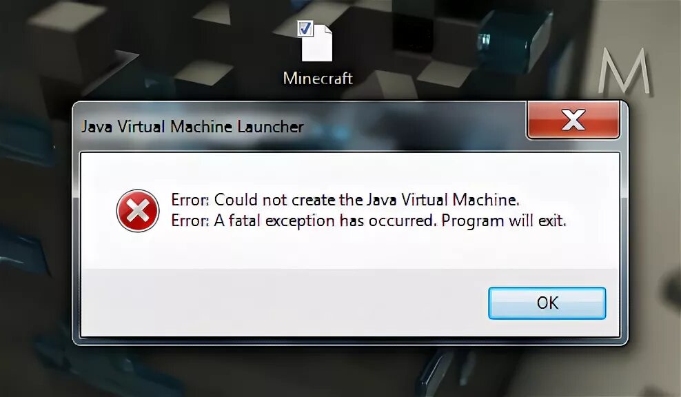Screen dimensions: 681x397
Task: Click the 'Program will exit.' sentence
Action: click(x=504, y=221)
